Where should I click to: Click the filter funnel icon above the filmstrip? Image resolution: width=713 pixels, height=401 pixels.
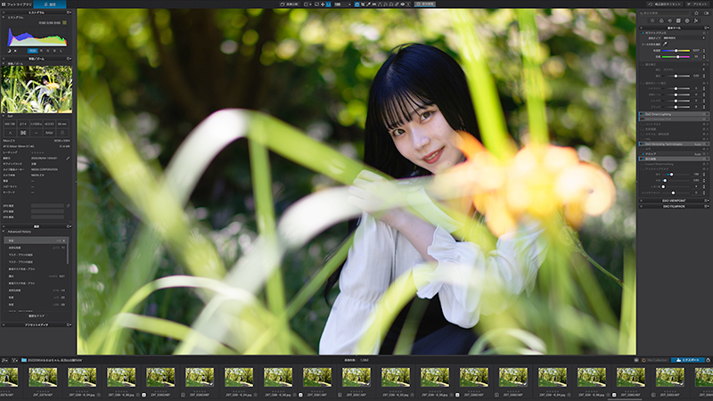click(14, 360)
